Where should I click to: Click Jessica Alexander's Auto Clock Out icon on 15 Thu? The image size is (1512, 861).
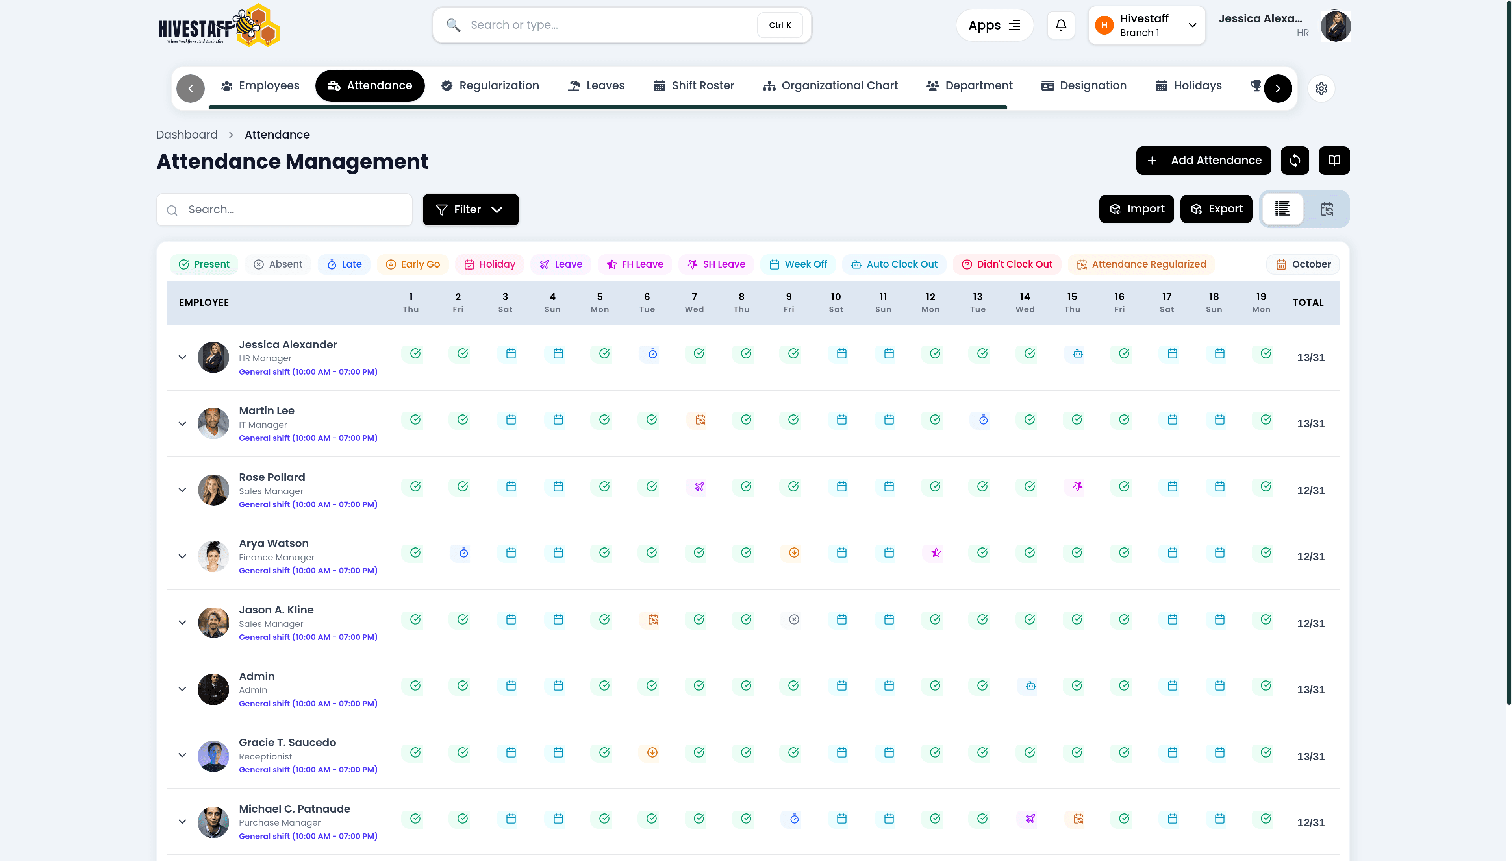1077,354
